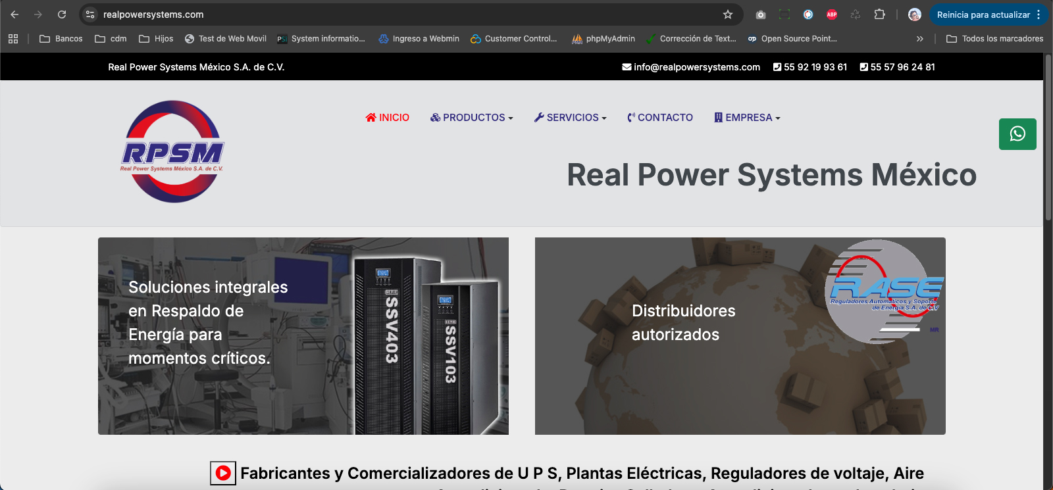This screenshot has width=1053, height=490.
Task: Open the Open Source Point bookmark
Action: (x=792, y=39)
